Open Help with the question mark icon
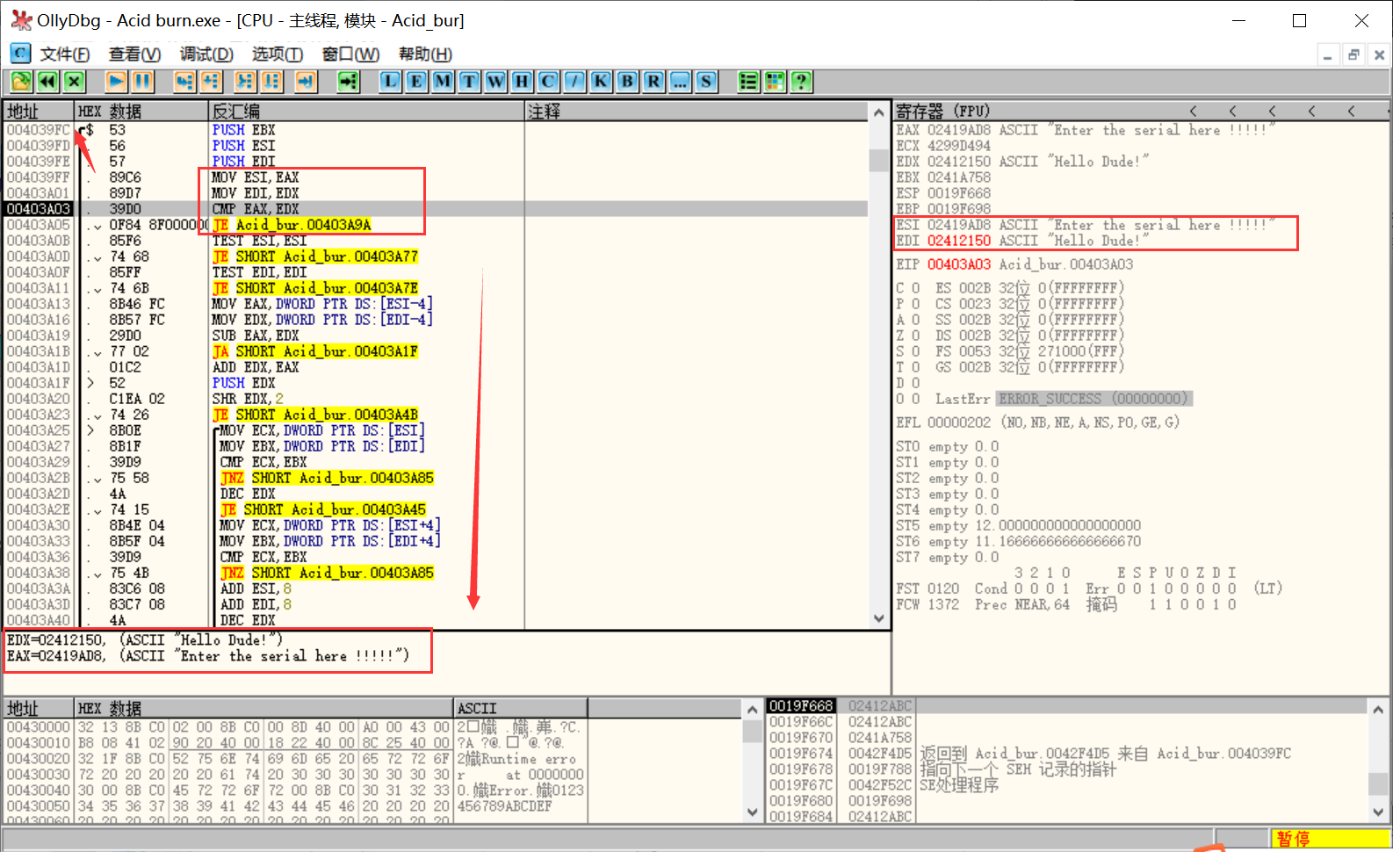 [x=801, y=82]
